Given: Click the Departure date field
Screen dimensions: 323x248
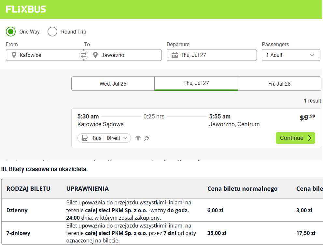Looking at the screenshot, I should coord(212,55).
